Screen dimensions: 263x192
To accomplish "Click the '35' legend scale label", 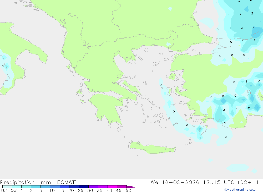I will [x=100, y=190].
